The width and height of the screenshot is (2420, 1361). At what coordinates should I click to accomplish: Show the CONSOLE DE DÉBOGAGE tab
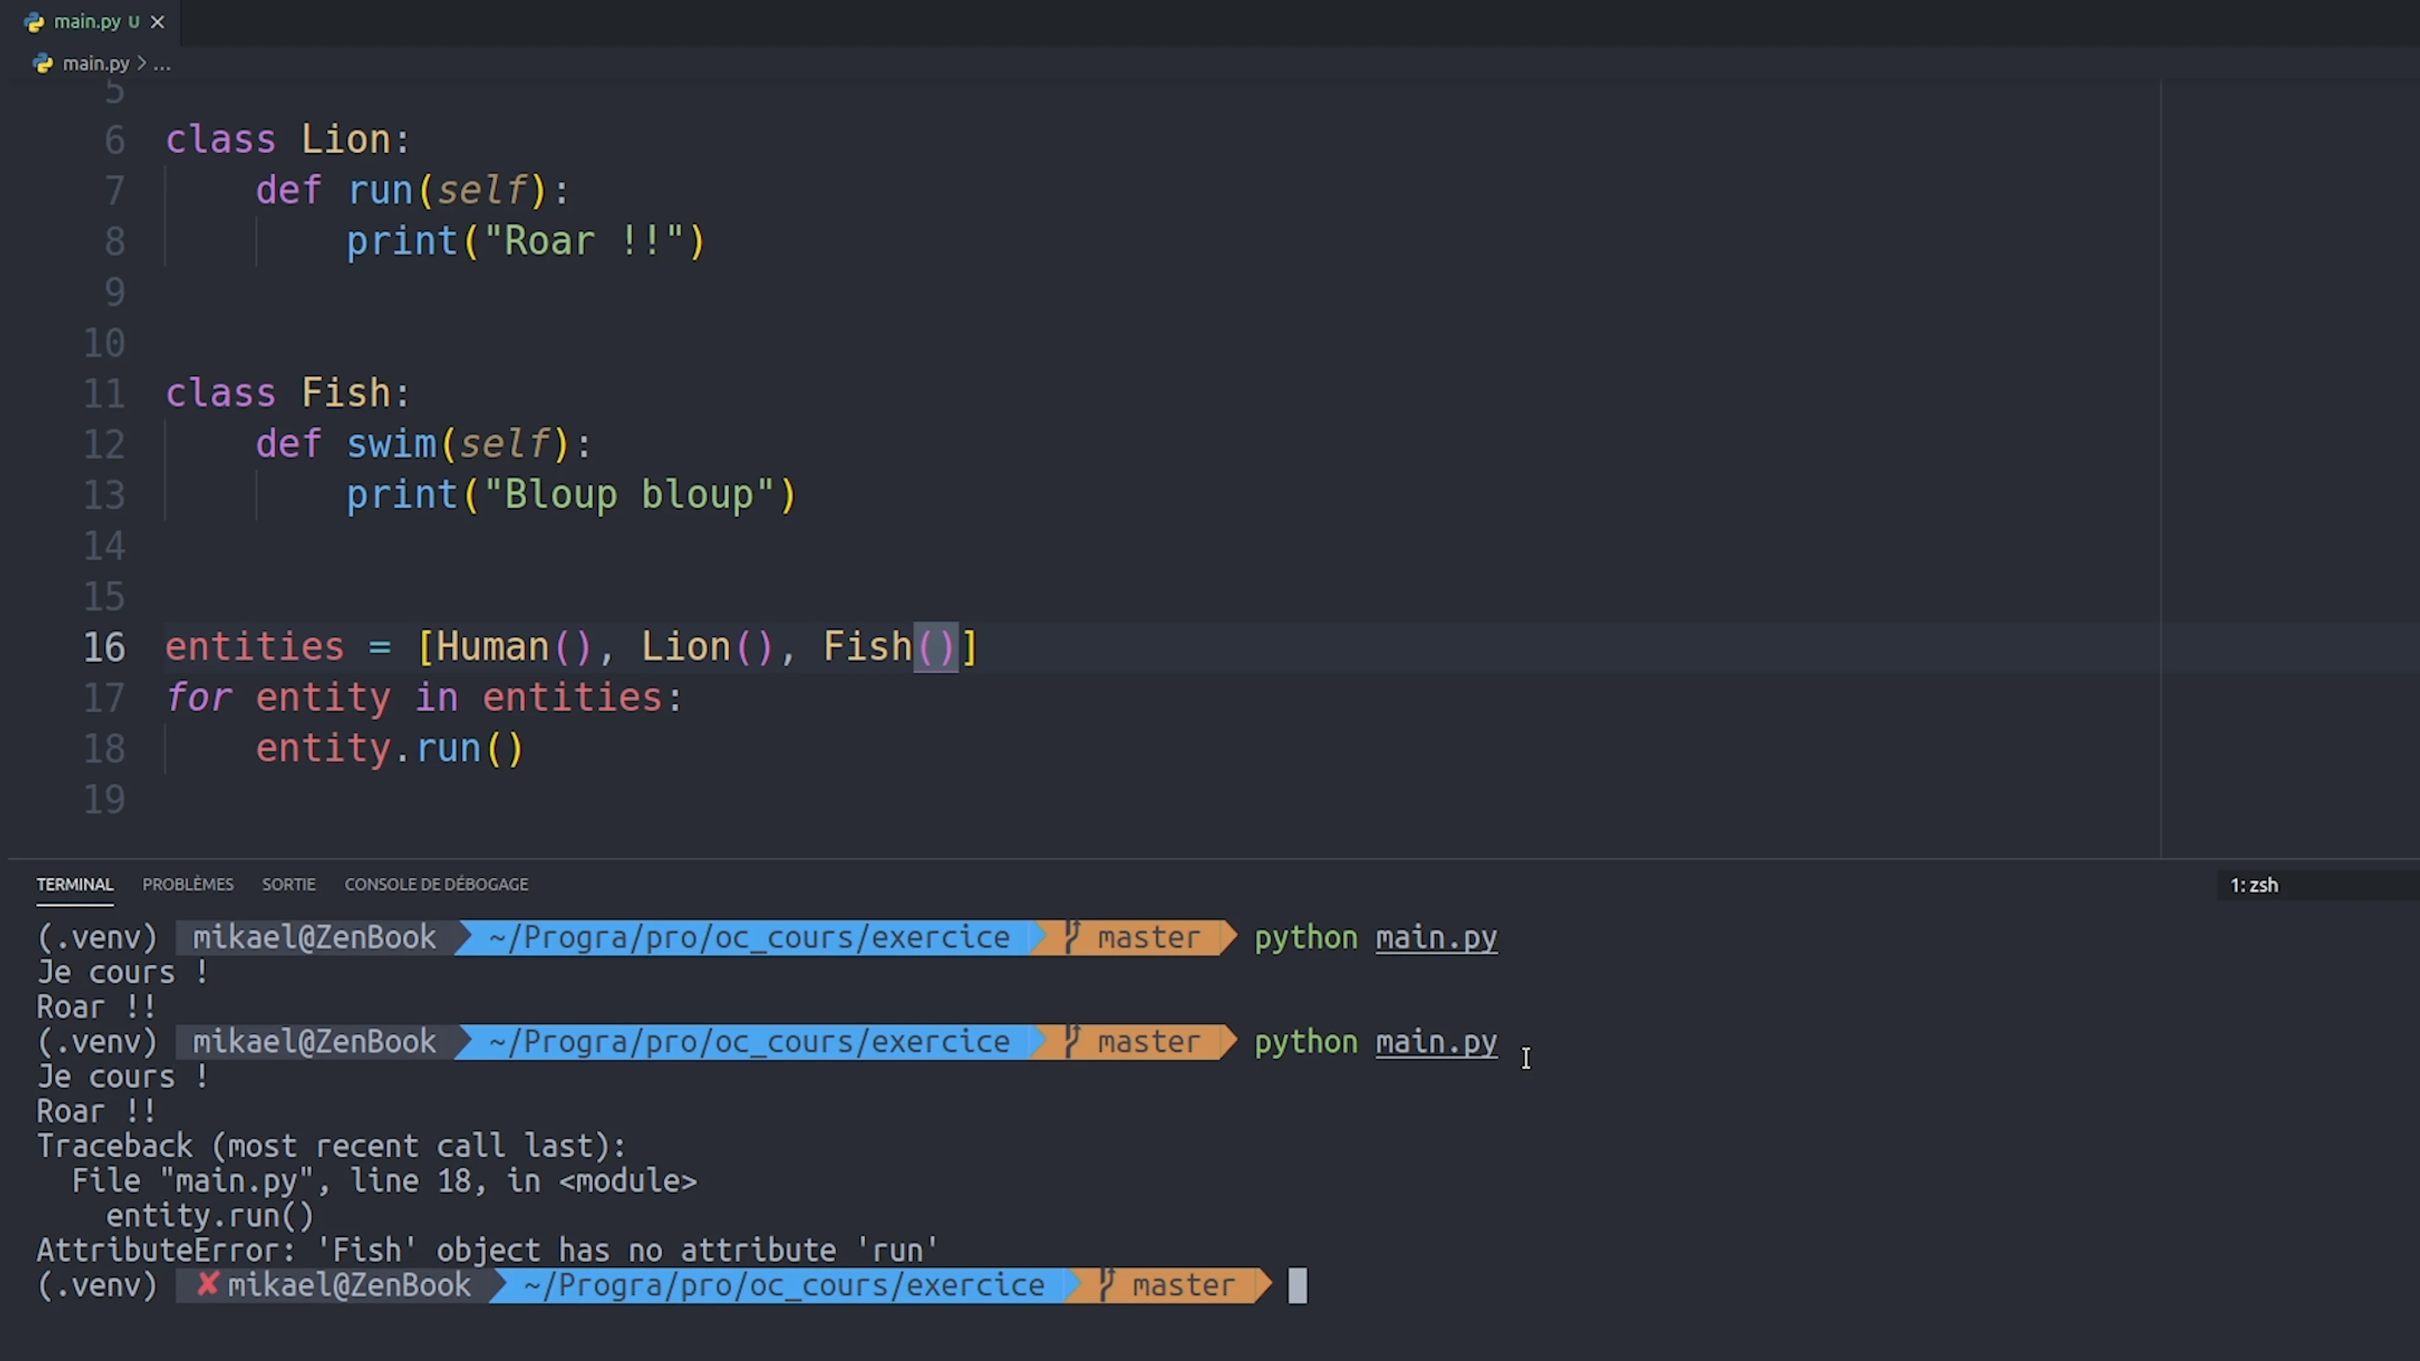click(x=436, y=885)
